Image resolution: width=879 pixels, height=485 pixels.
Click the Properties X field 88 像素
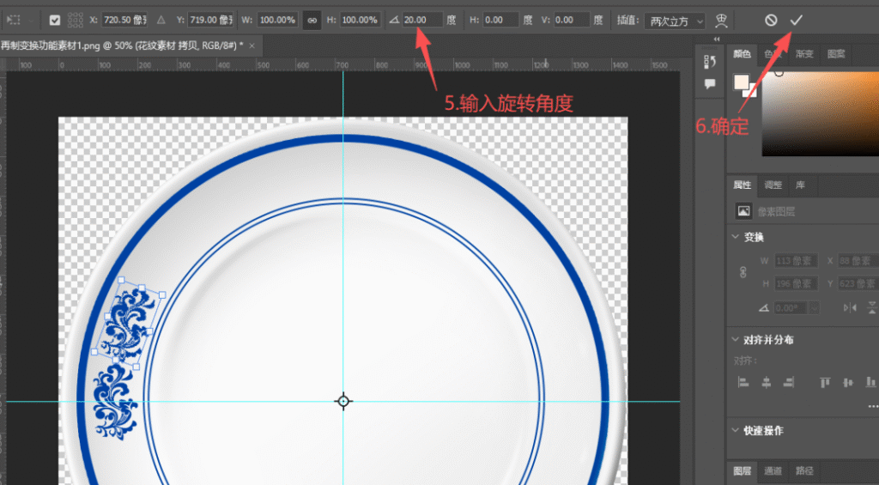(x=858, y=261)
